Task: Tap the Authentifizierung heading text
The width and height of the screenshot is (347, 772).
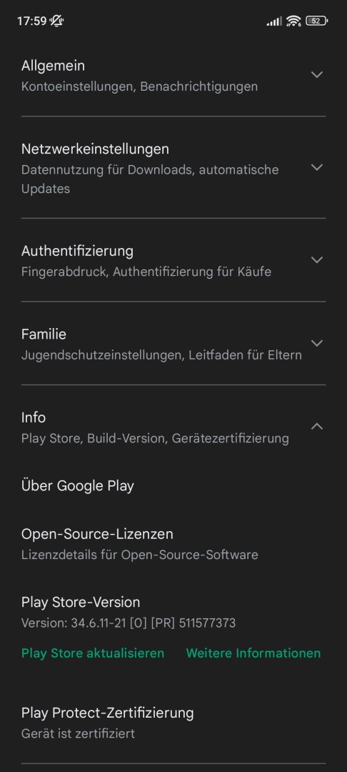Action: click(77, 251)
